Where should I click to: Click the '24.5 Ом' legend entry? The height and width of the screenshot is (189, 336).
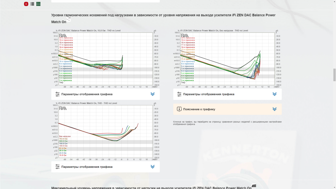(63, 153)
